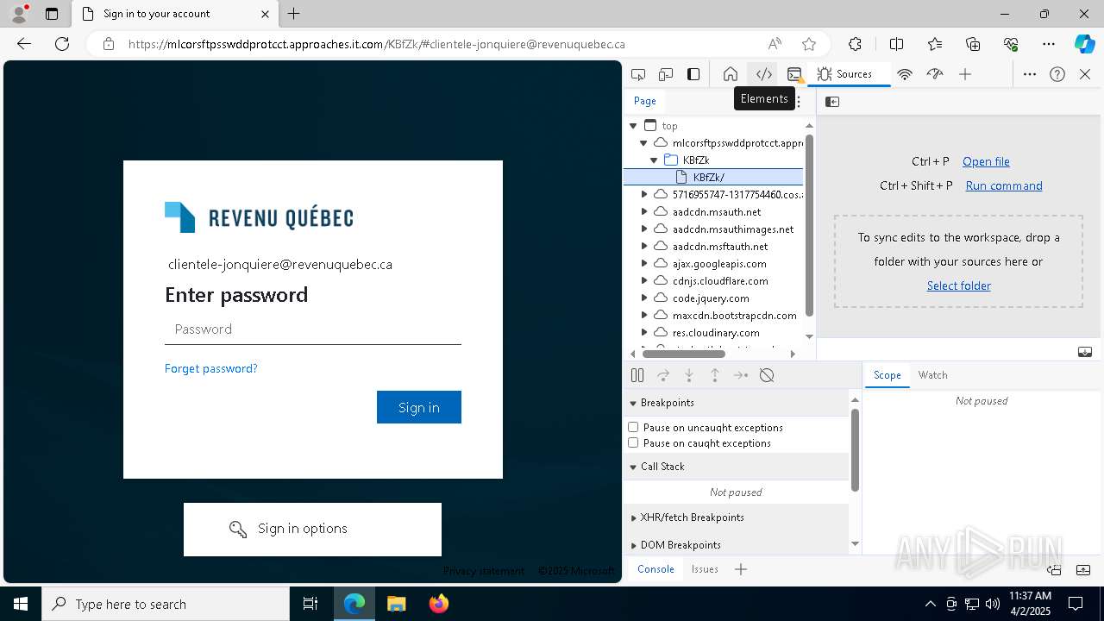
Task: Open Copilot in Edge toolbar
Action: (x=1084, y=44)
